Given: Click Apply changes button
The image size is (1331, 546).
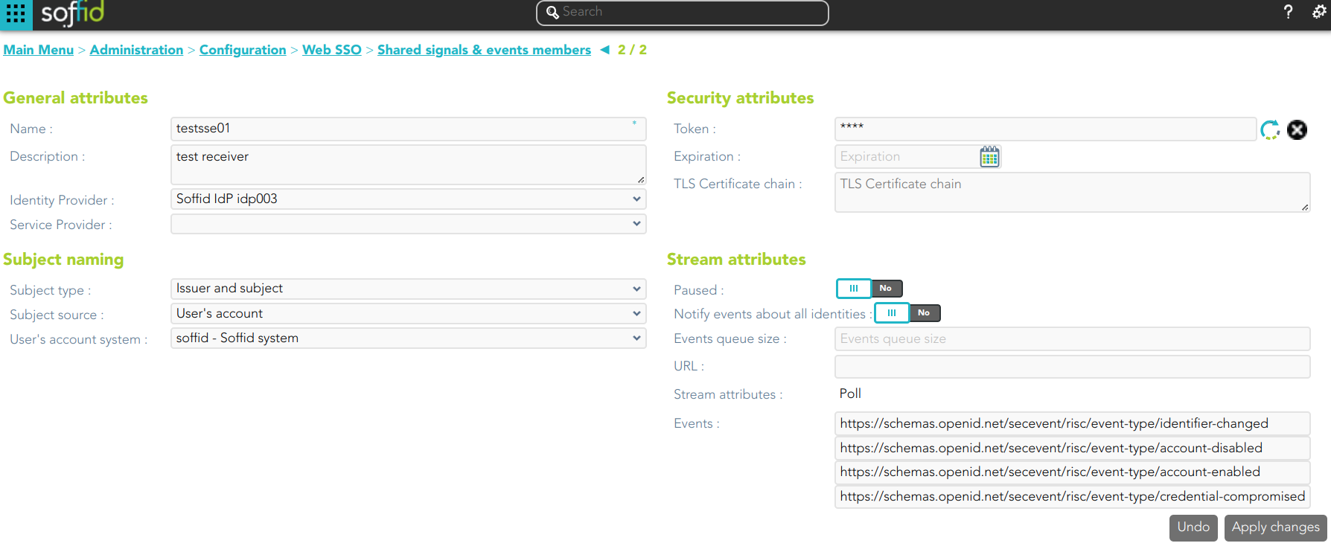Looking at the screenshot, I should pyautogui.click(x=1275, y=527).
